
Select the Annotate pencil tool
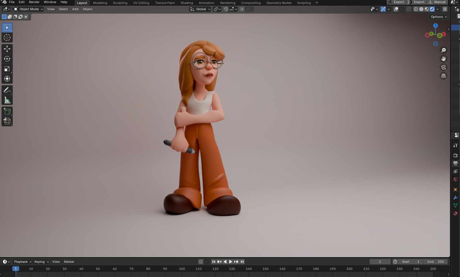[x=7, y=90]
